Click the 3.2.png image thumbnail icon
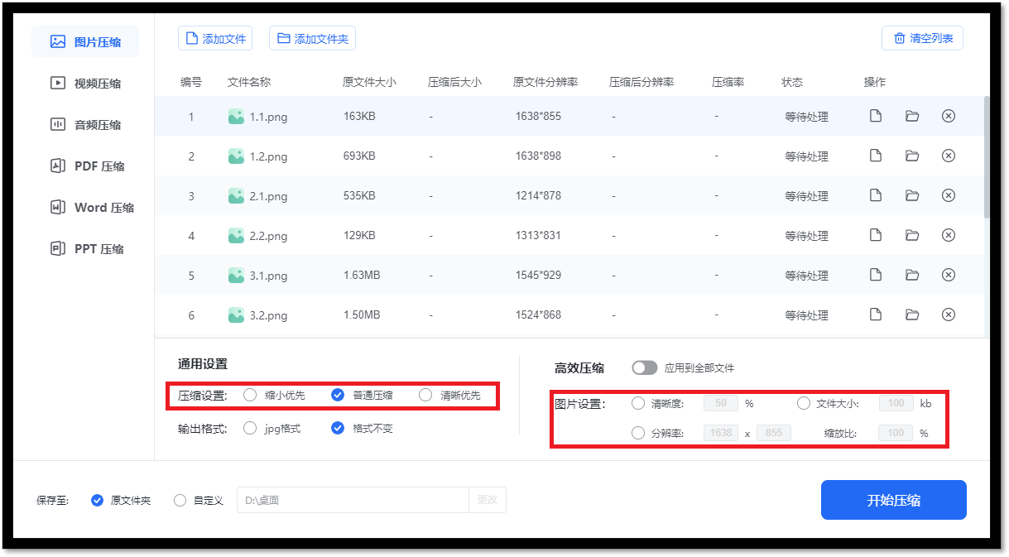 pos(236,315)
